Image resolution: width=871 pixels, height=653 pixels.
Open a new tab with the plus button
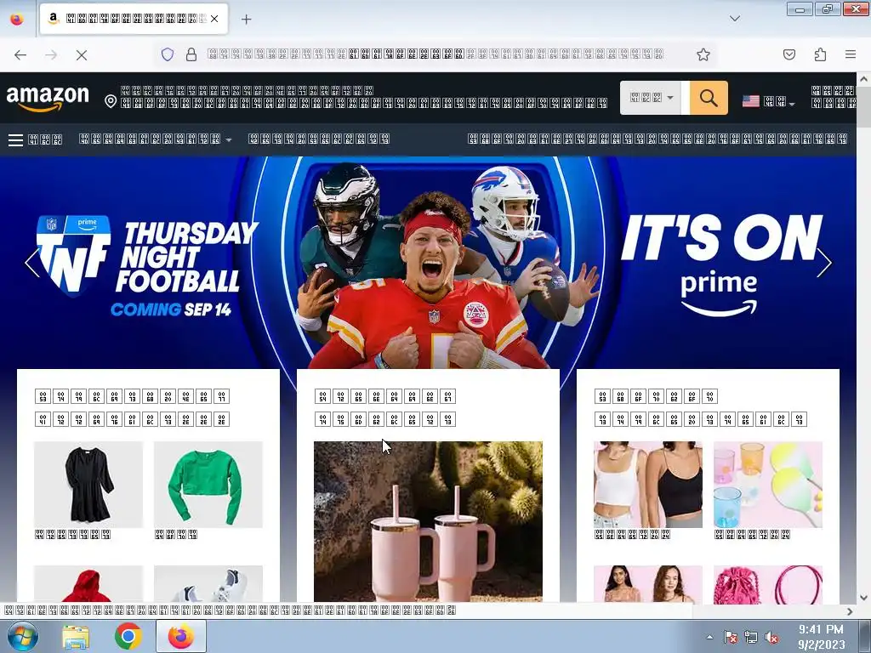coord(246,19)
